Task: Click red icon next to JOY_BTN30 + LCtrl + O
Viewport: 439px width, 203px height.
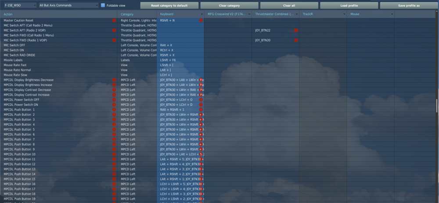Action: 201,100
